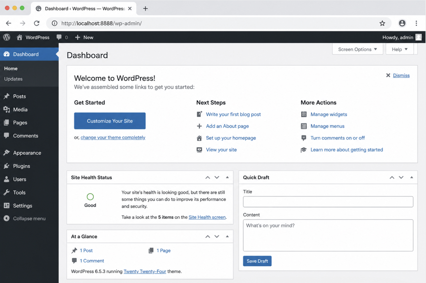The image size is (426, 283).
Task: Move Site Health Status box up
Action: (208, 177)
